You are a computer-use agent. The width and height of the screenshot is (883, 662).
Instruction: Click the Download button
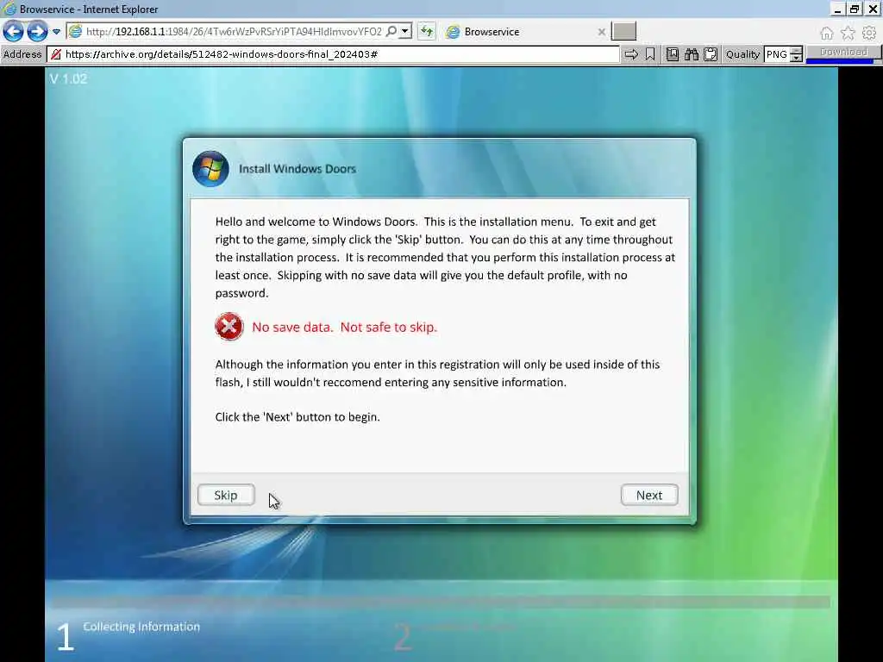843,53
